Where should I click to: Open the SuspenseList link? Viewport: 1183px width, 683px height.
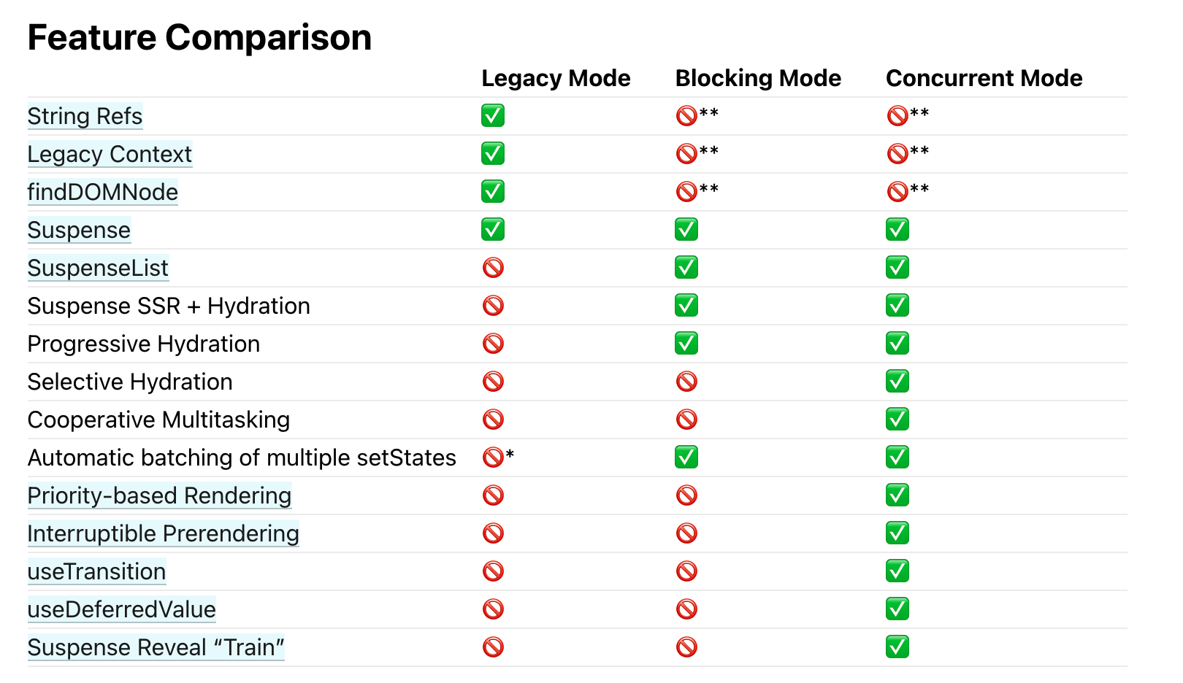coord(98,269)
